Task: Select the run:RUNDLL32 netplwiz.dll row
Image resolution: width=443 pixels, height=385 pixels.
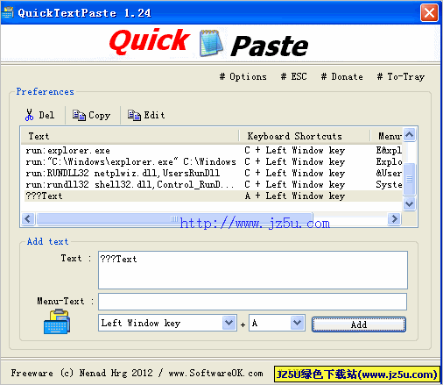Action: [x=213, y=173]
